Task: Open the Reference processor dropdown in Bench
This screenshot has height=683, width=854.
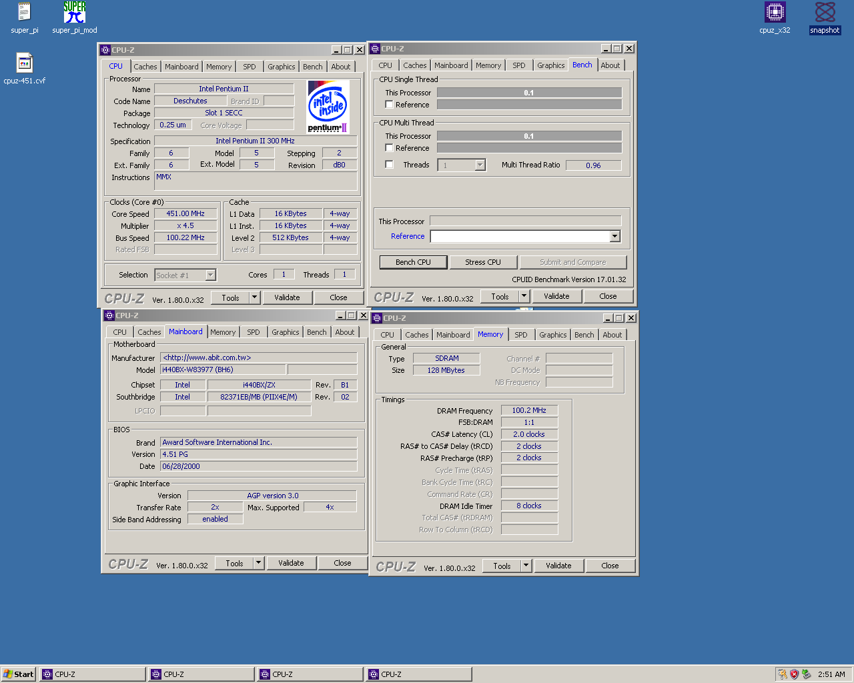Action: click(x=614, y=236)
